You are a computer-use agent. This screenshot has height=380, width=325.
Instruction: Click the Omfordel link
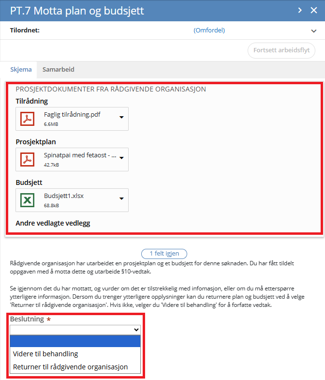click(x=209, y=30)
